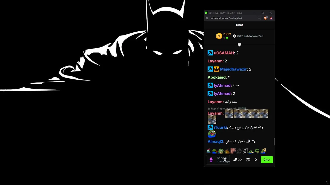330x185 pixels.
Task: Insert the plain Pepe frog emote in quick row
Action: pyautogui.click(x=221, y=151)
